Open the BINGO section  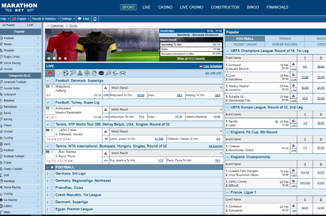[253, 7]
